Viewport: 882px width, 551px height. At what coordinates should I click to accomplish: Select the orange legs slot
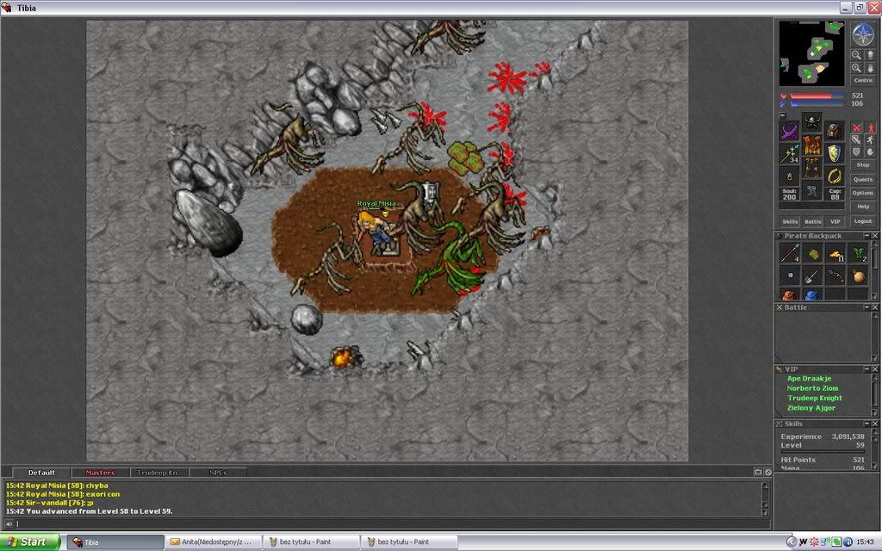pyautogui.click(x=812, y=168)
